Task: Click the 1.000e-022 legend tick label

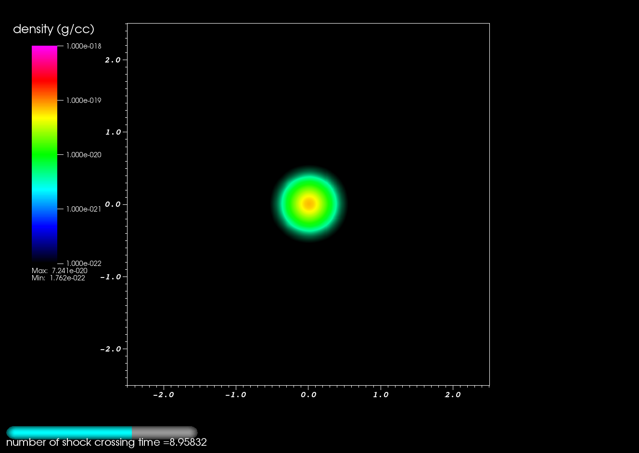Action: 84,264
